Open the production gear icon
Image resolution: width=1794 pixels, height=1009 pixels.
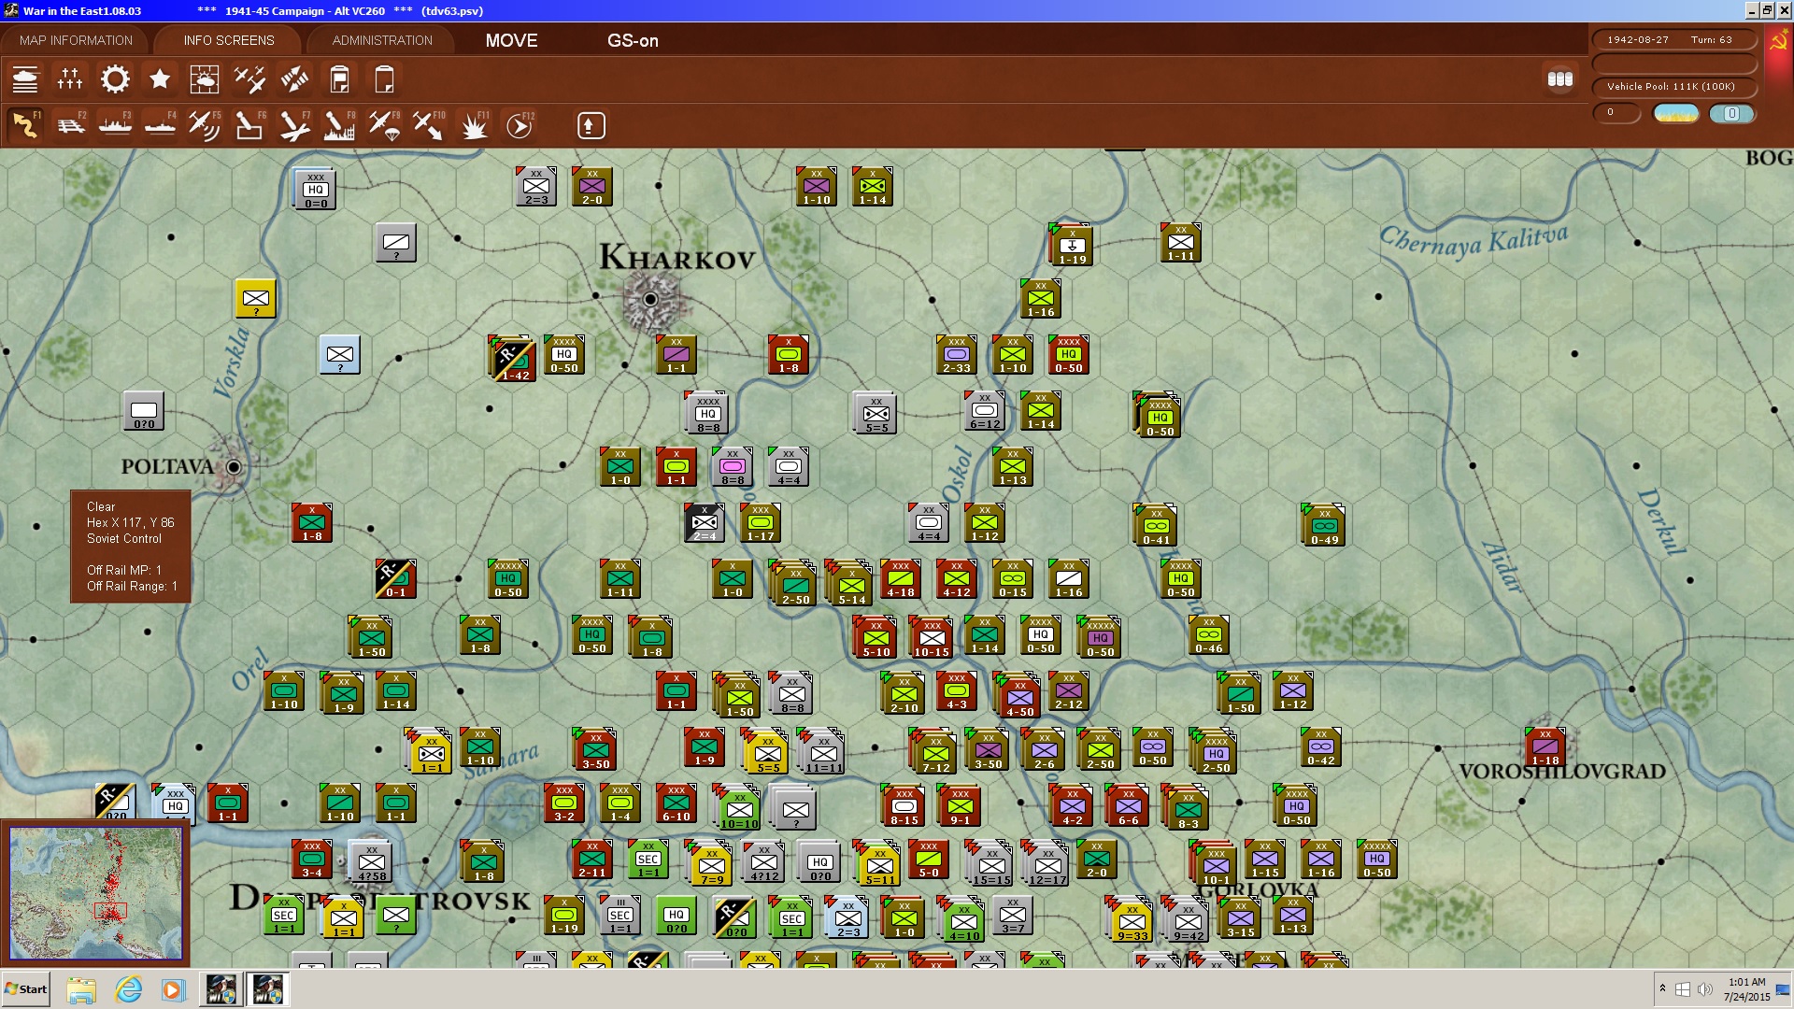click(x=115, y=79)
